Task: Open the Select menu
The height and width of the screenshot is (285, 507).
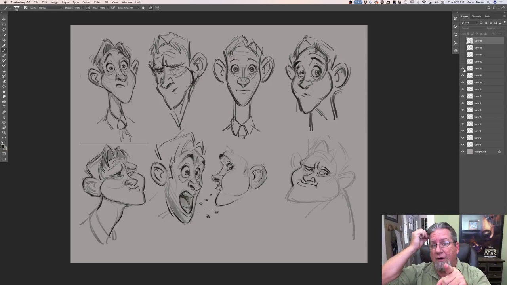Action: [x=86, y=2]
